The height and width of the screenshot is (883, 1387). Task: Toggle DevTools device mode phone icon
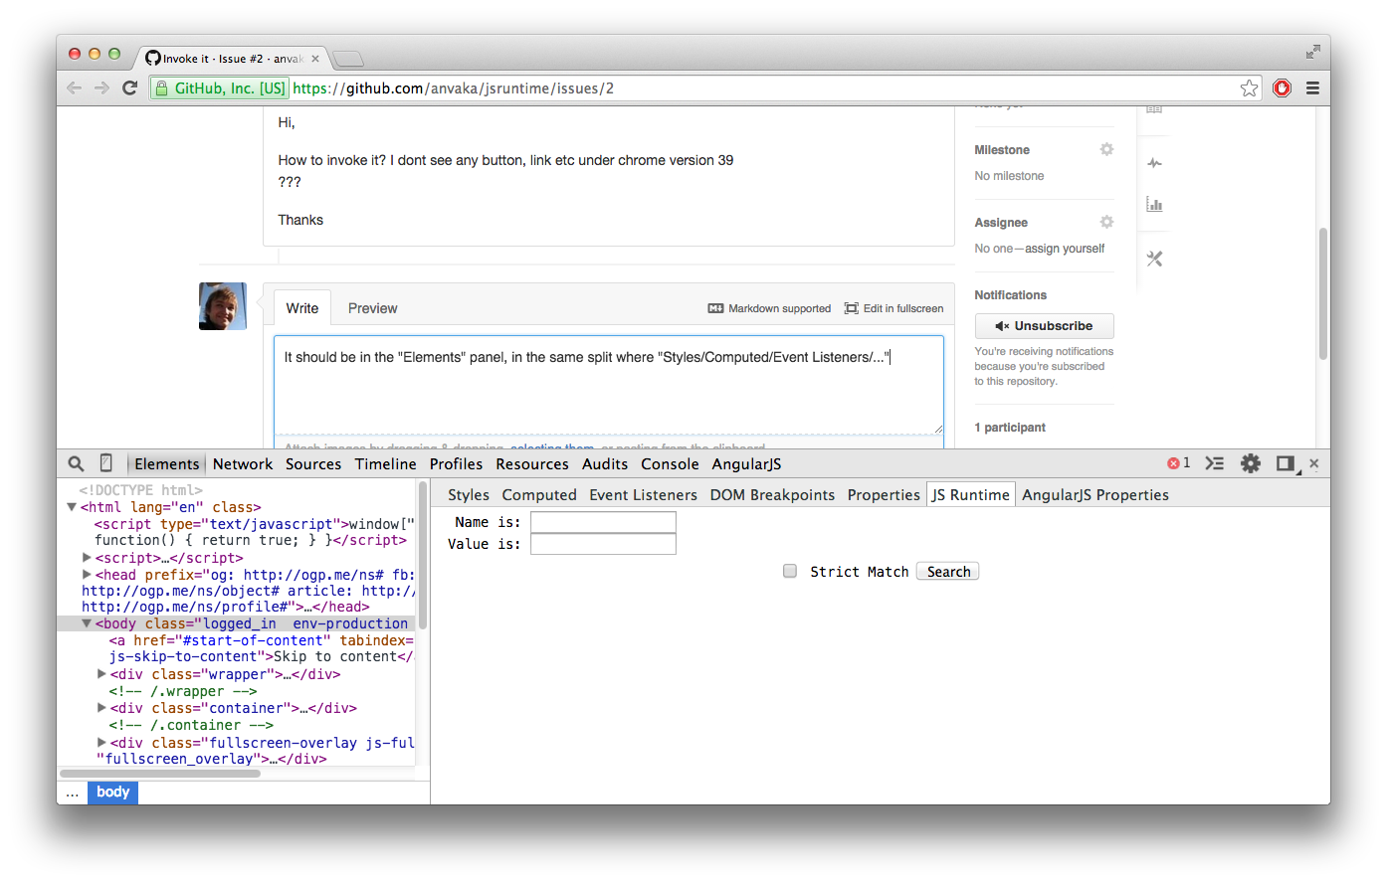click(x=106, y=463)
